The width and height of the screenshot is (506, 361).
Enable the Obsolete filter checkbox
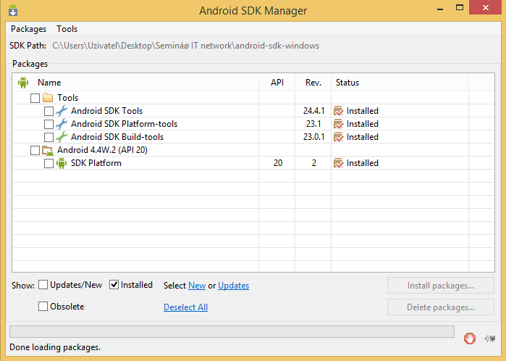pos(43,307)
